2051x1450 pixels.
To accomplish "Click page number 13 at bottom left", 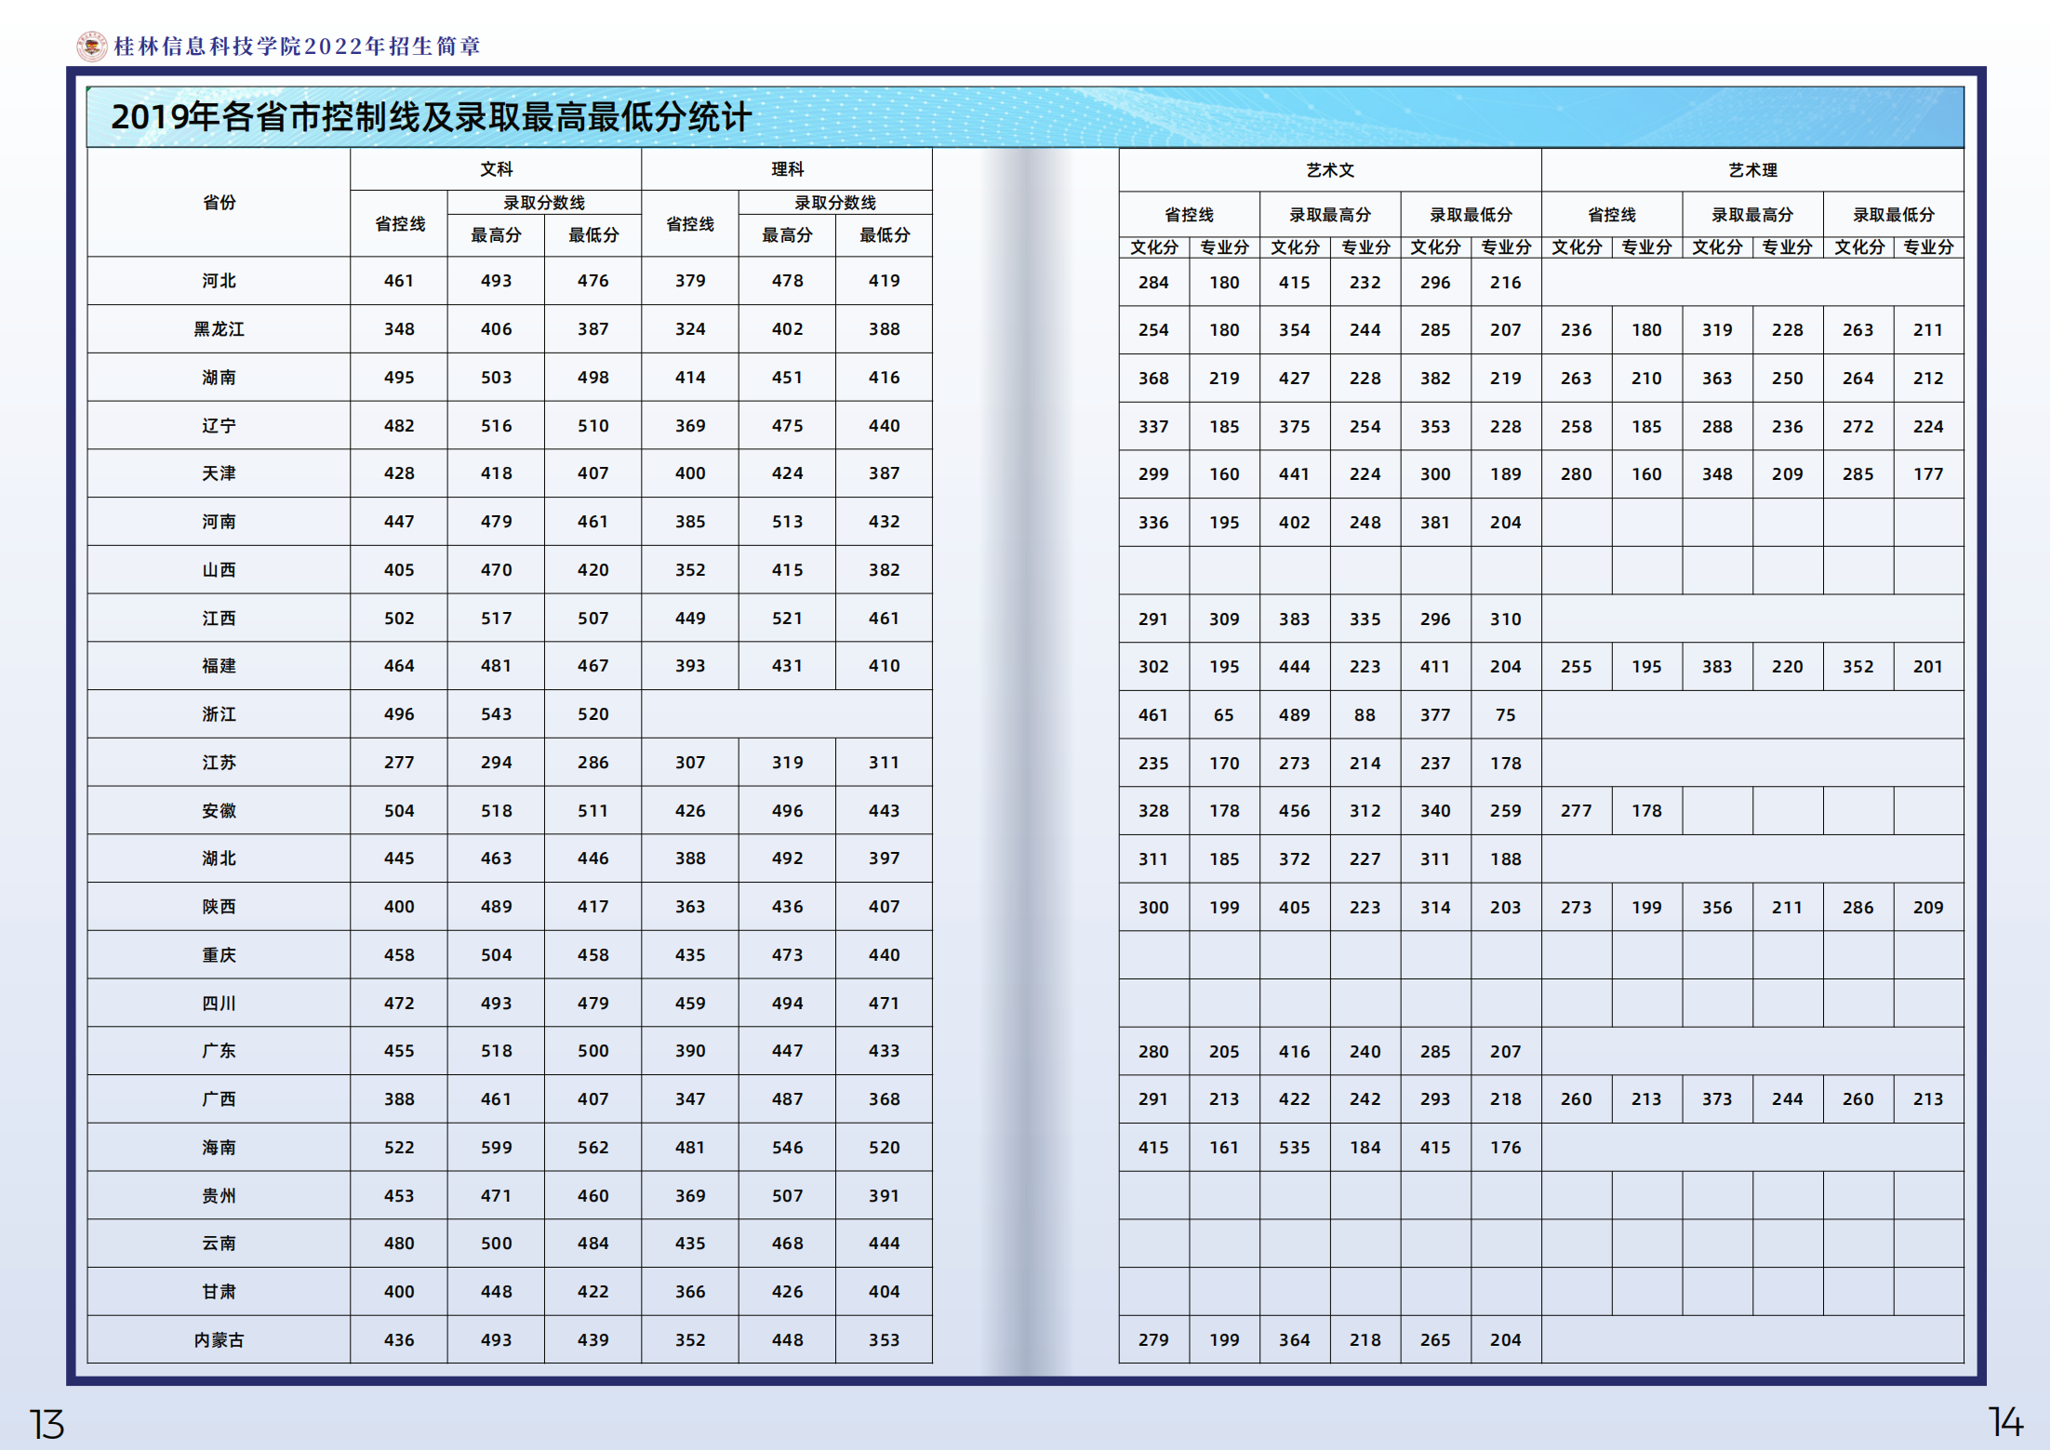I will 47,1424.
